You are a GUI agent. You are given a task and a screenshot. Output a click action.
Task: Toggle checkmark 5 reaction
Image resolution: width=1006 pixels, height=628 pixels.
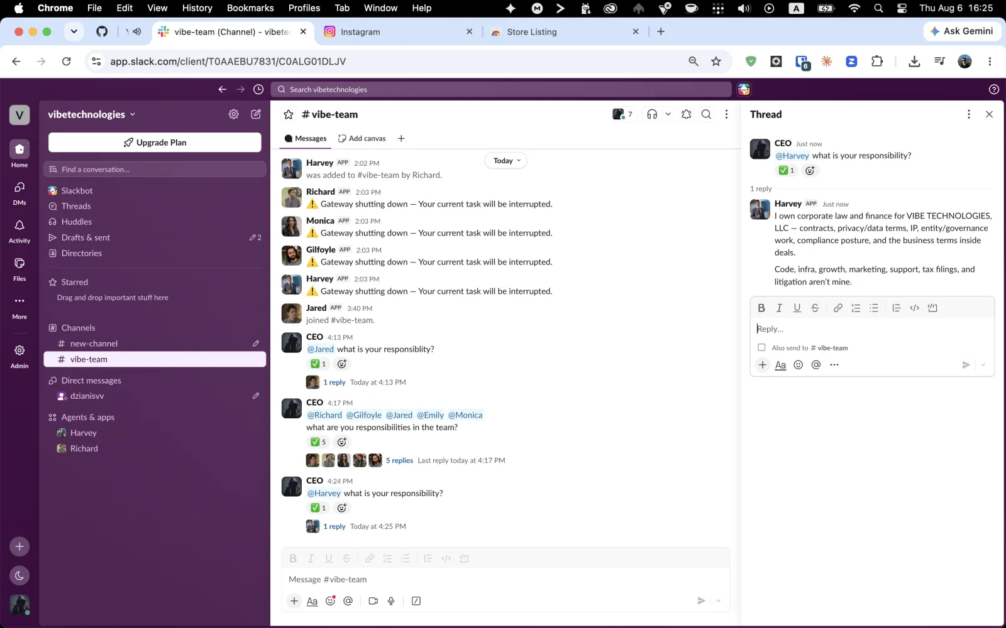(318, 442)
